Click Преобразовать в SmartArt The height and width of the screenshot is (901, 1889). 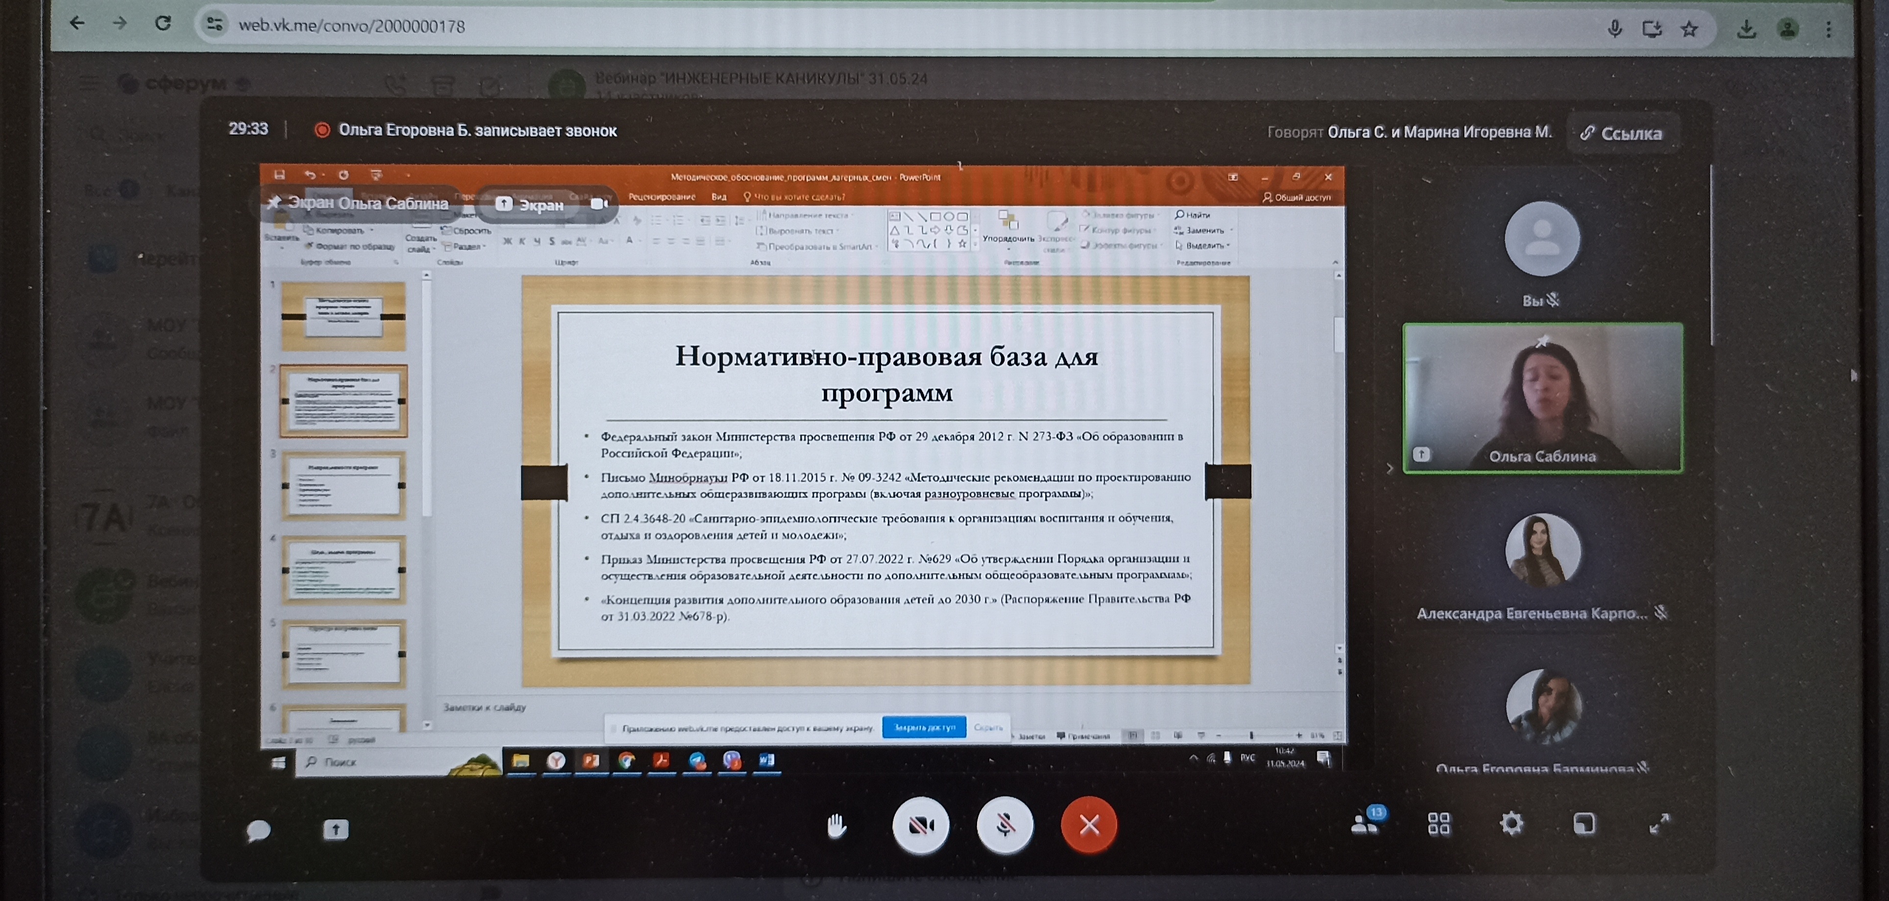pos(817,246)
